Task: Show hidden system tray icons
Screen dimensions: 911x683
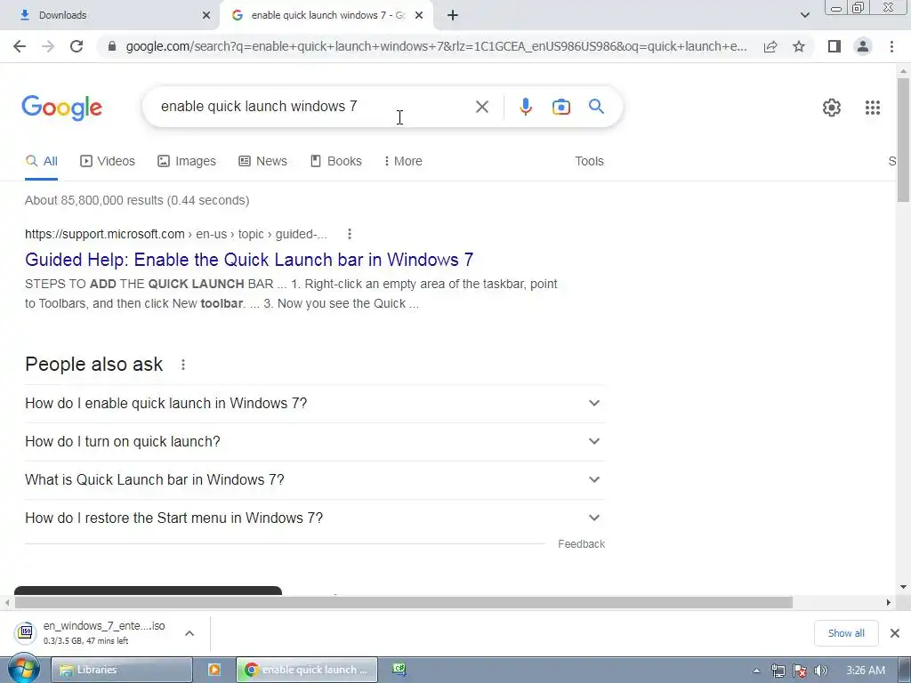Action: click(756, 671)
